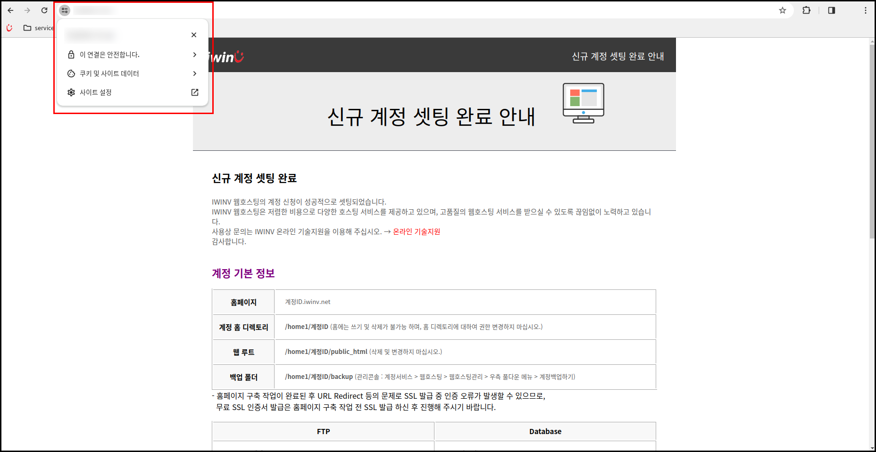Image resolution: width=876 pixels, height=452 pixels.
Task: Click the 계정 기본 정보 heading
Action: point(243,273)
